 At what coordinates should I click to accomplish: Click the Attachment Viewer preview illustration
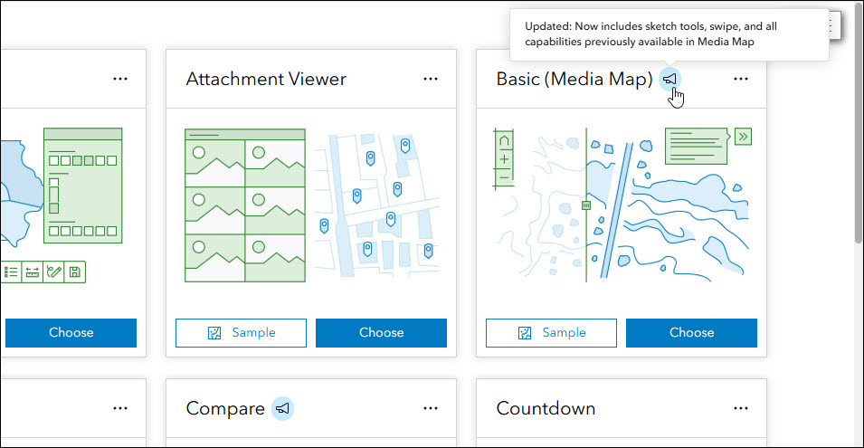(x=310, y=206)
